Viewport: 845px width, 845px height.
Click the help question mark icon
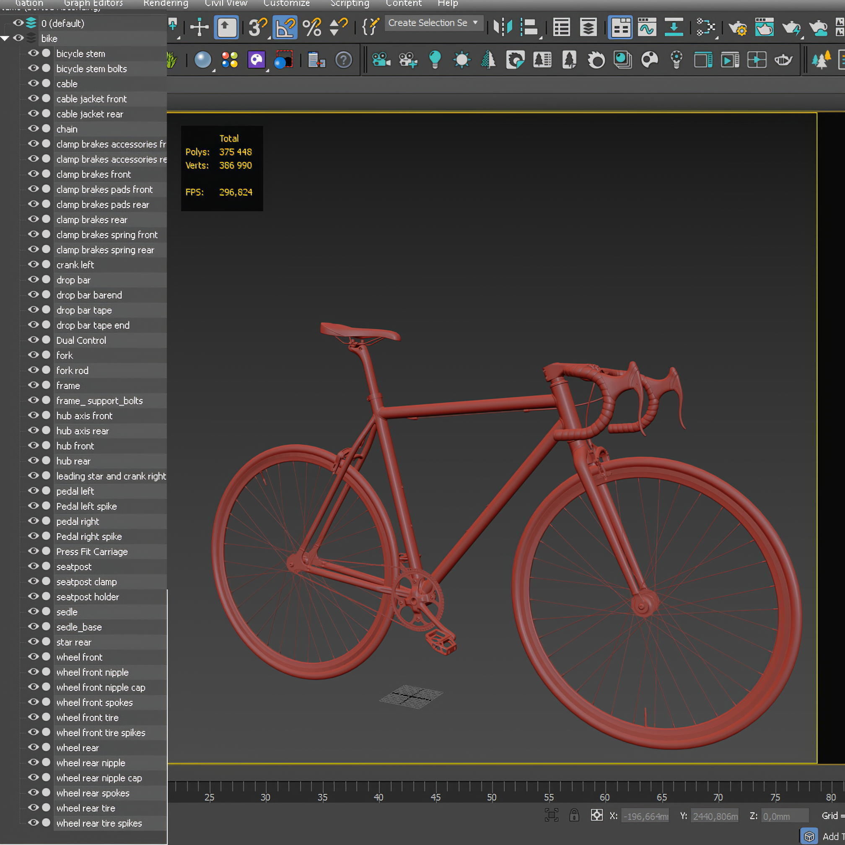click(x=343, y=60)
